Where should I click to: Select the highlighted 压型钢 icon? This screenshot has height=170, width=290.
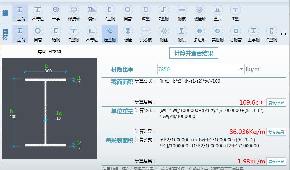[x=110, y=34]
